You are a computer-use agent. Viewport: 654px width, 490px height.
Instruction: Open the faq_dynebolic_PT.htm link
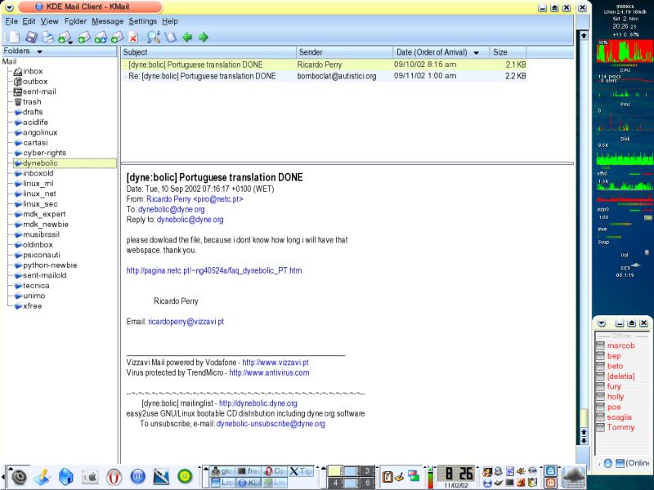click(214, 271)
